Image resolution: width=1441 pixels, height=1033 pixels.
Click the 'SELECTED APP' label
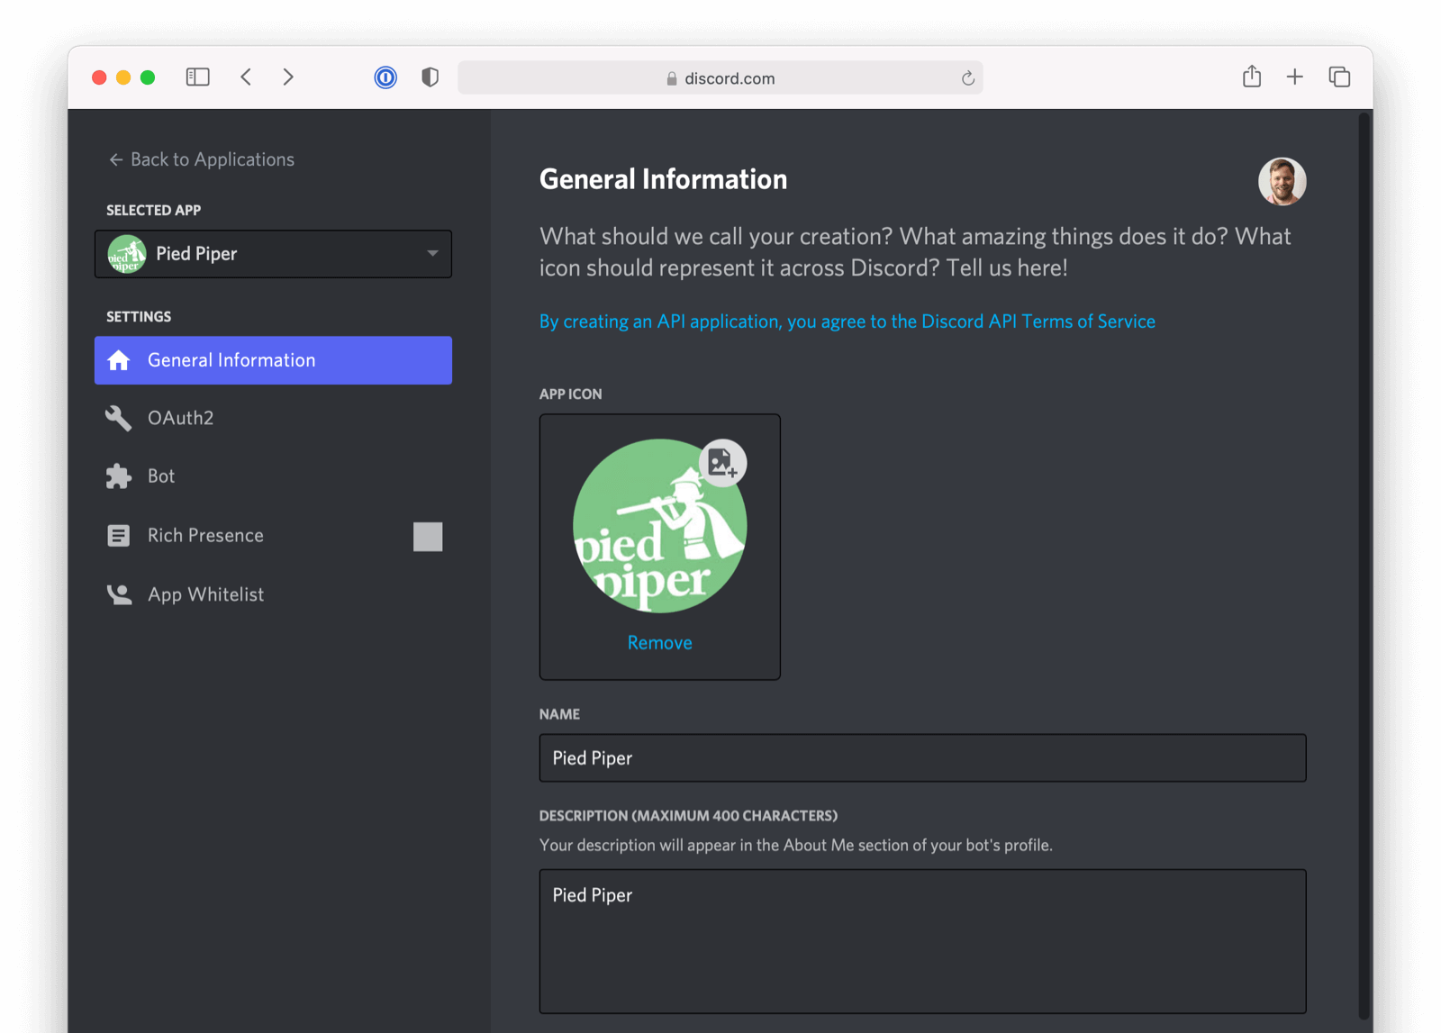coord(153,211)
